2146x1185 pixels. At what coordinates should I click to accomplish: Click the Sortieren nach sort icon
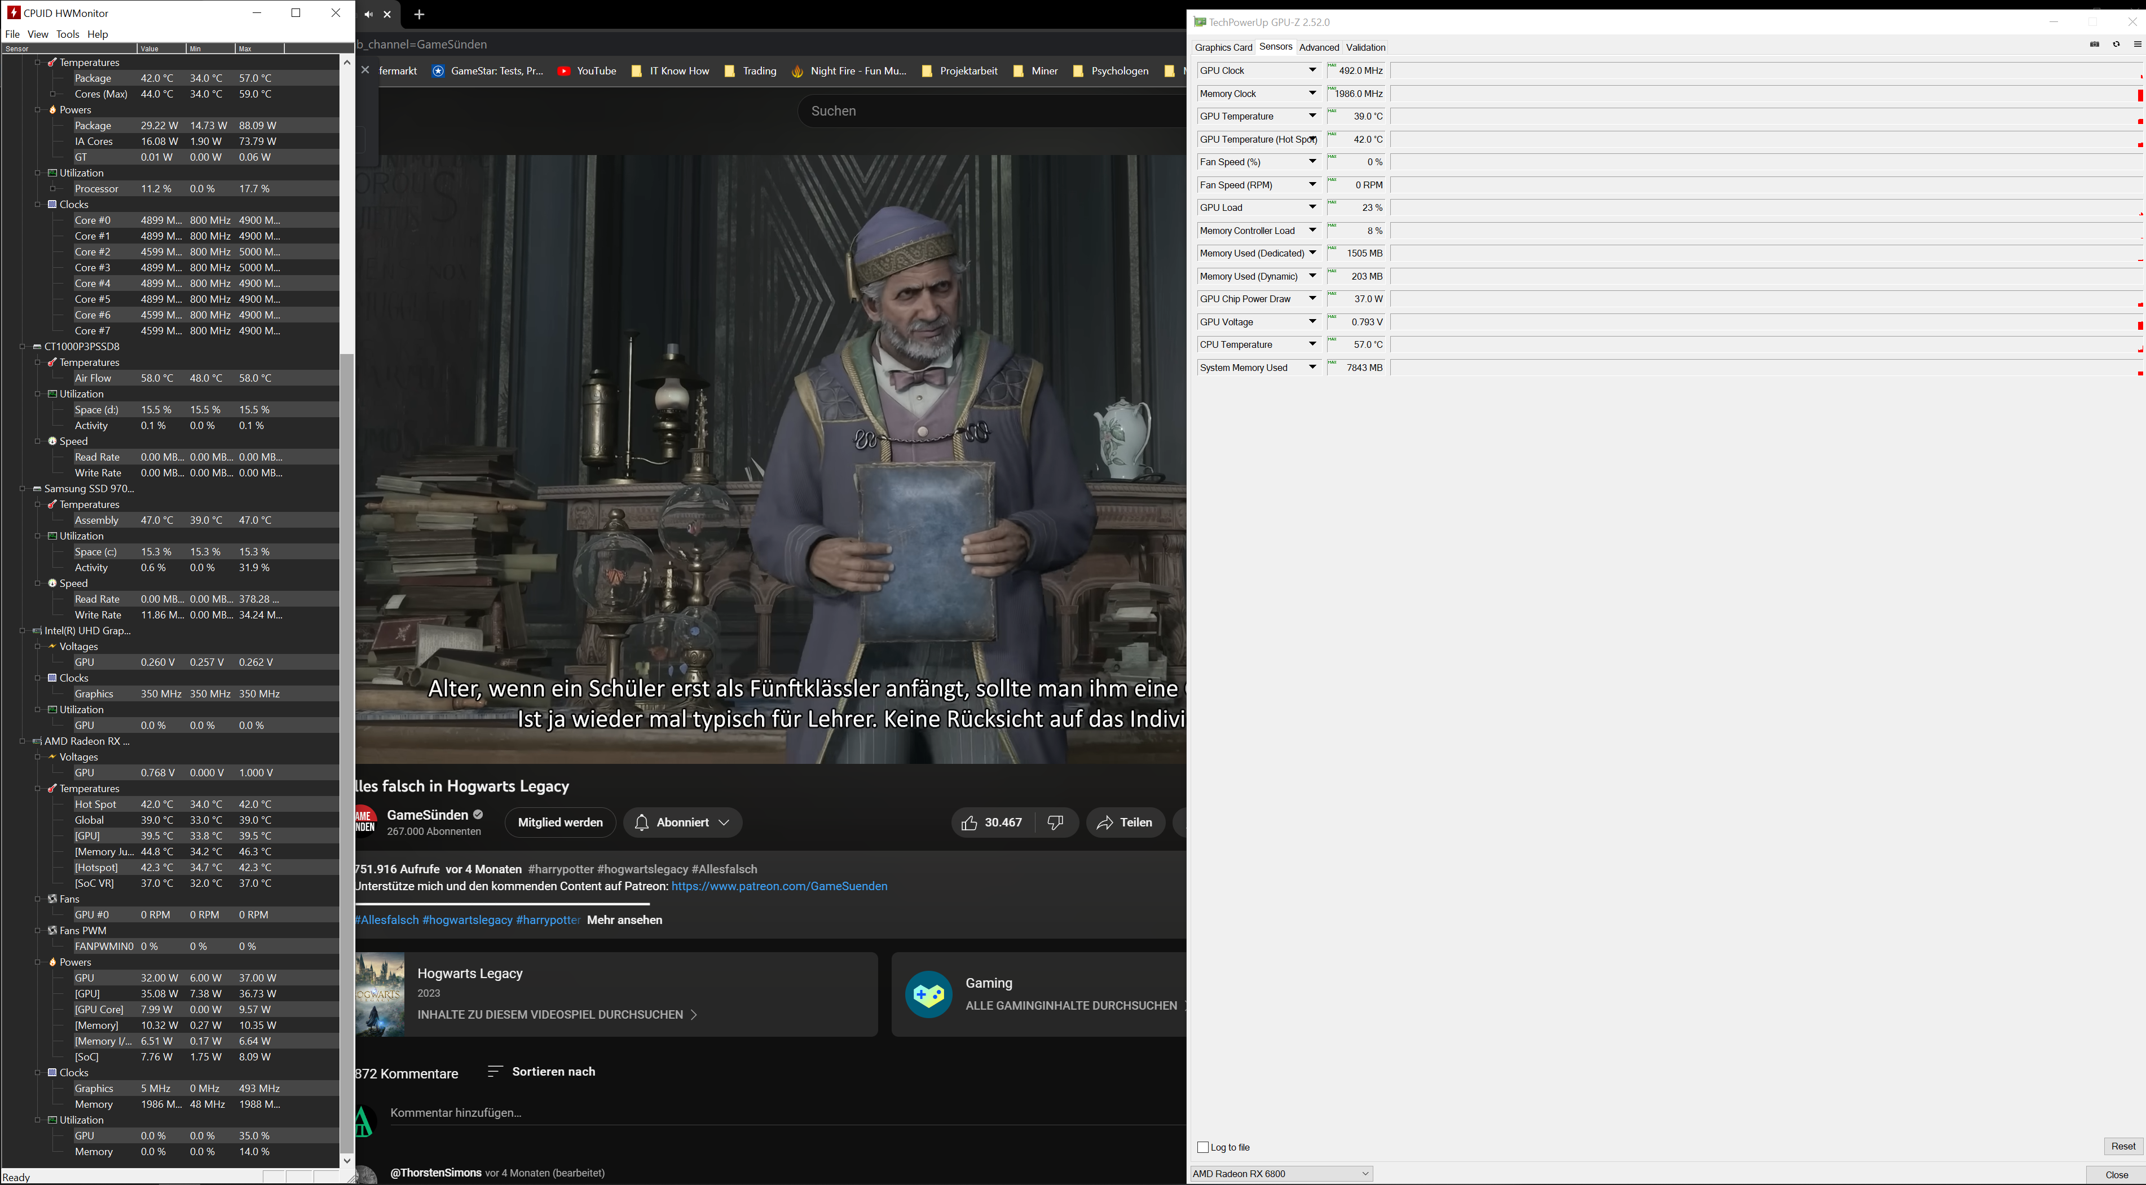[495, 1072]
